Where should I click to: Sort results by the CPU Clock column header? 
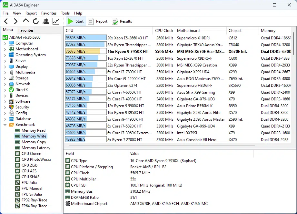[164, 31]
